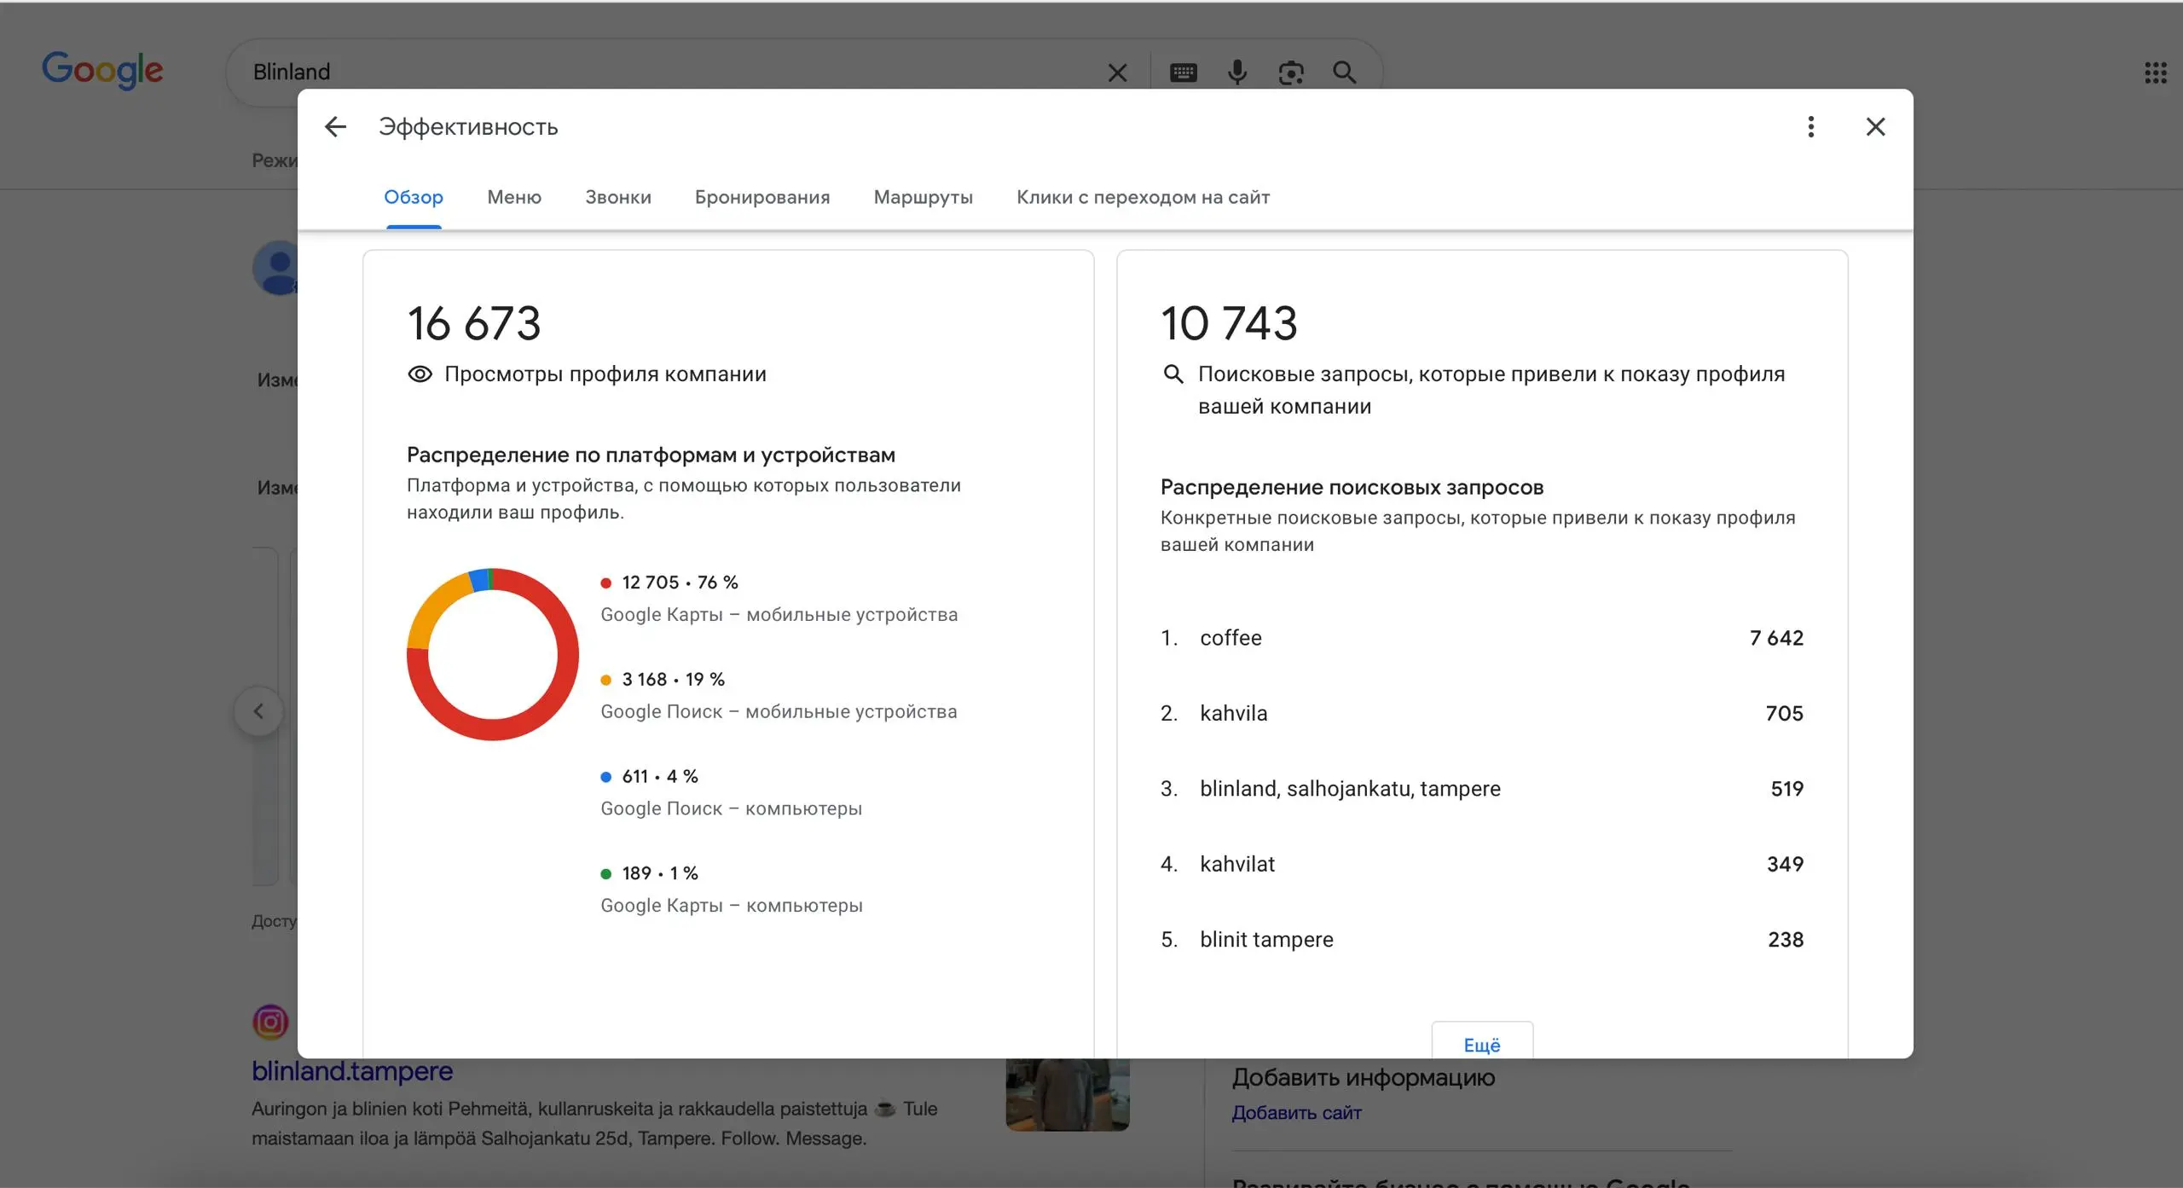
Task: Click the 'Добавить информацию' heading
Action: (x=1363, y=1078)
